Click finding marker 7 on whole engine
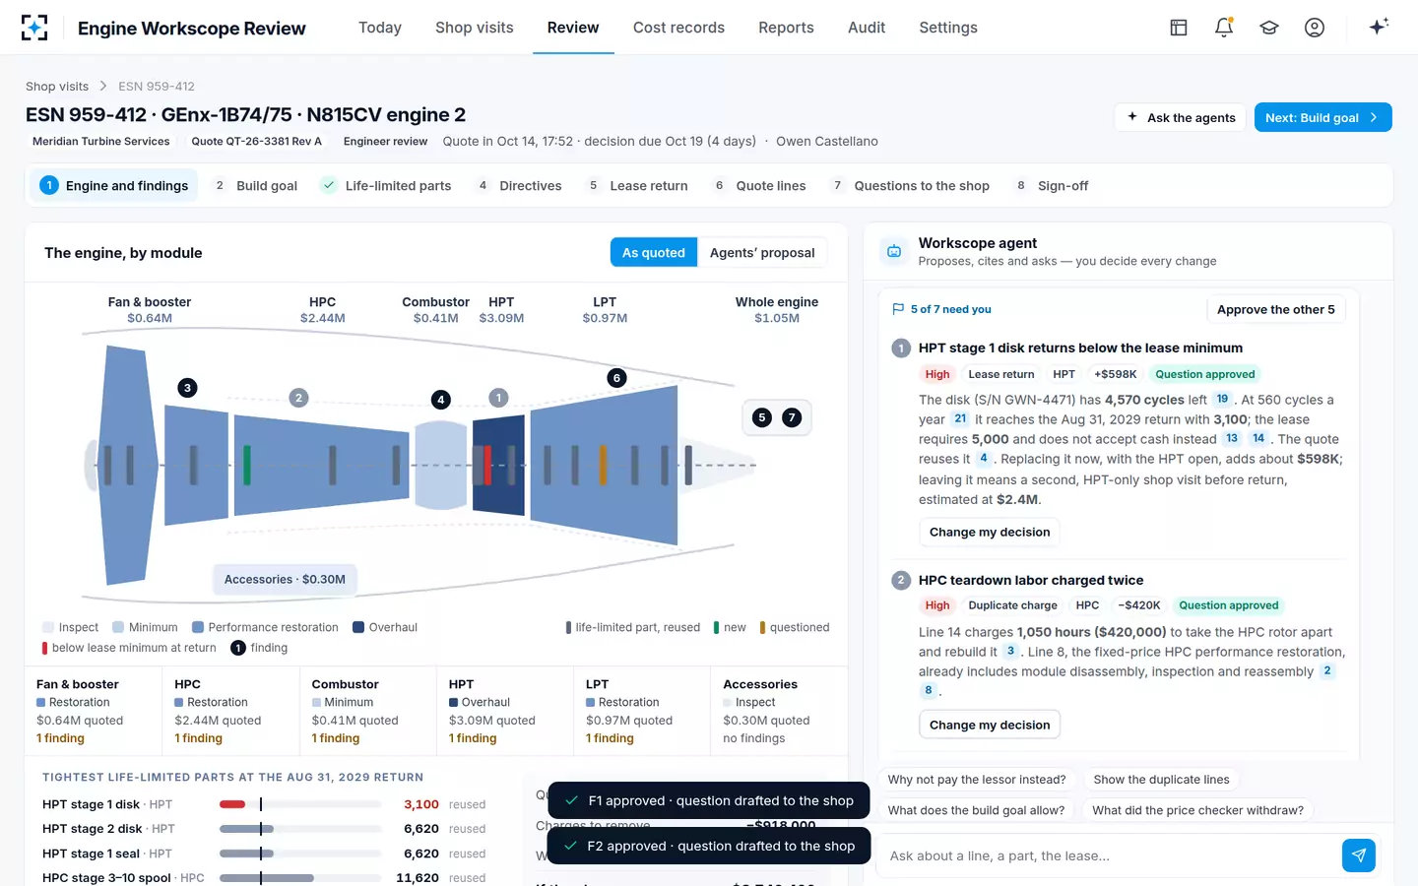 [792, 417]
